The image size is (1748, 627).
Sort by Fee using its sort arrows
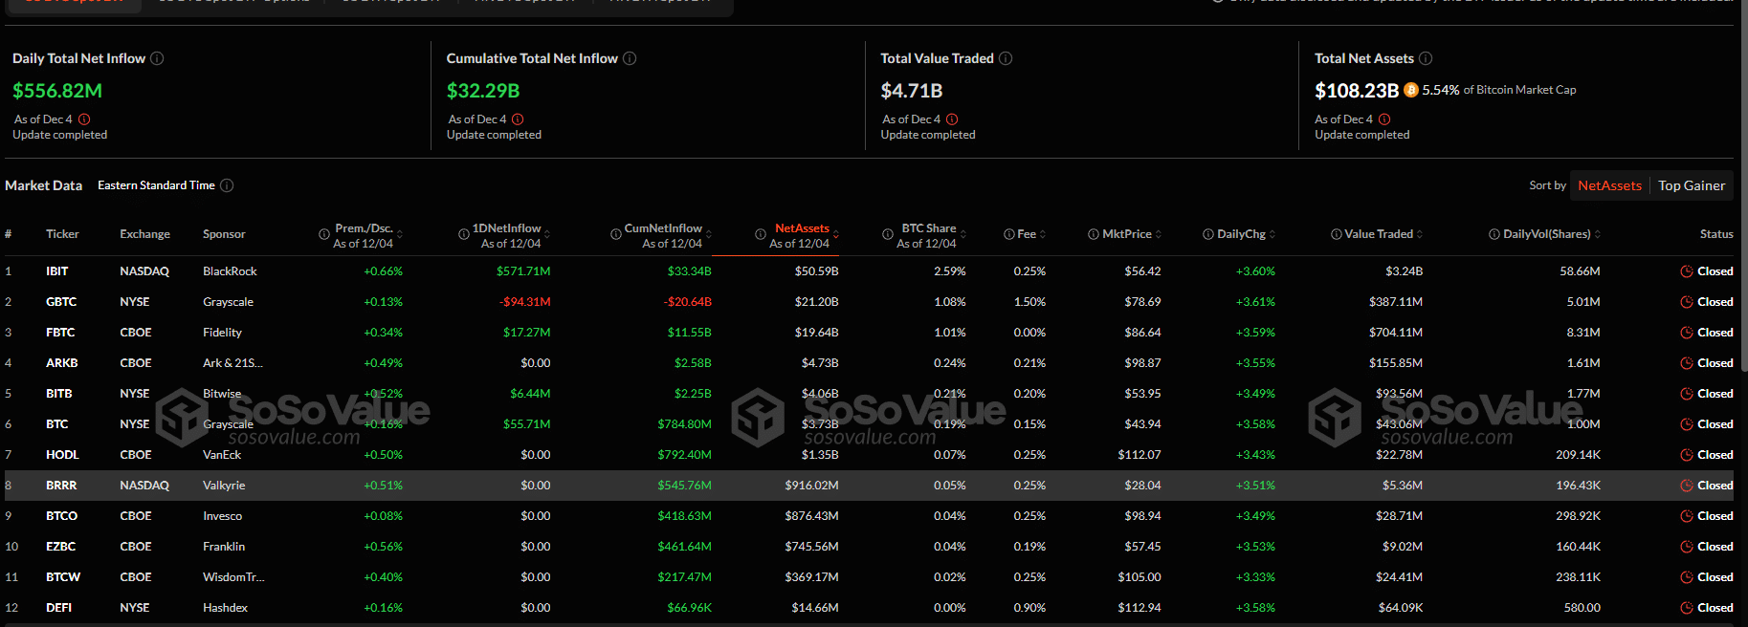[x=1043, y=234]
